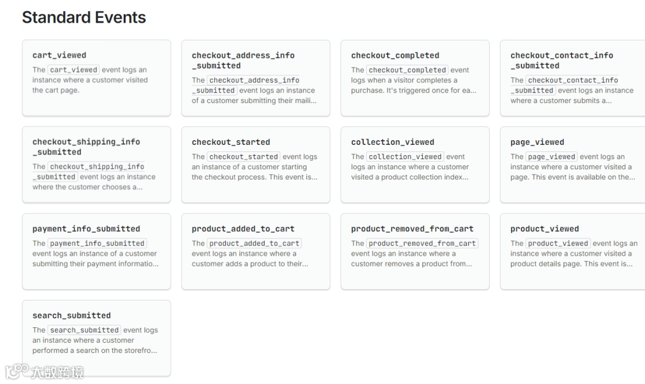
Task: Open the product_added_to_cart event card
Action: [256, 250]
